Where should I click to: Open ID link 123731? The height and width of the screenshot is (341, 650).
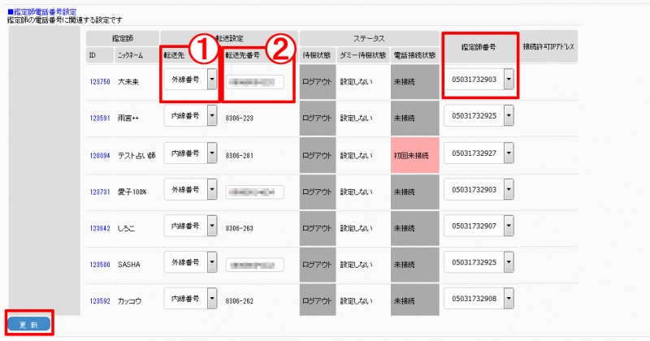click(x=98, y=191)
